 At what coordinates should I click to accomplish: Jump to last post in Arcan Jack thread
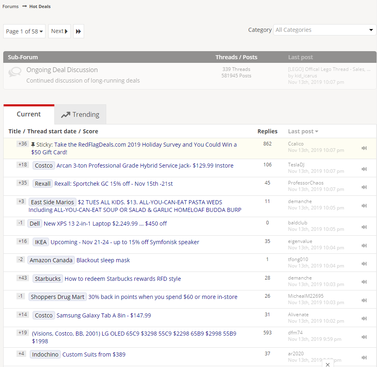(364, 169)
